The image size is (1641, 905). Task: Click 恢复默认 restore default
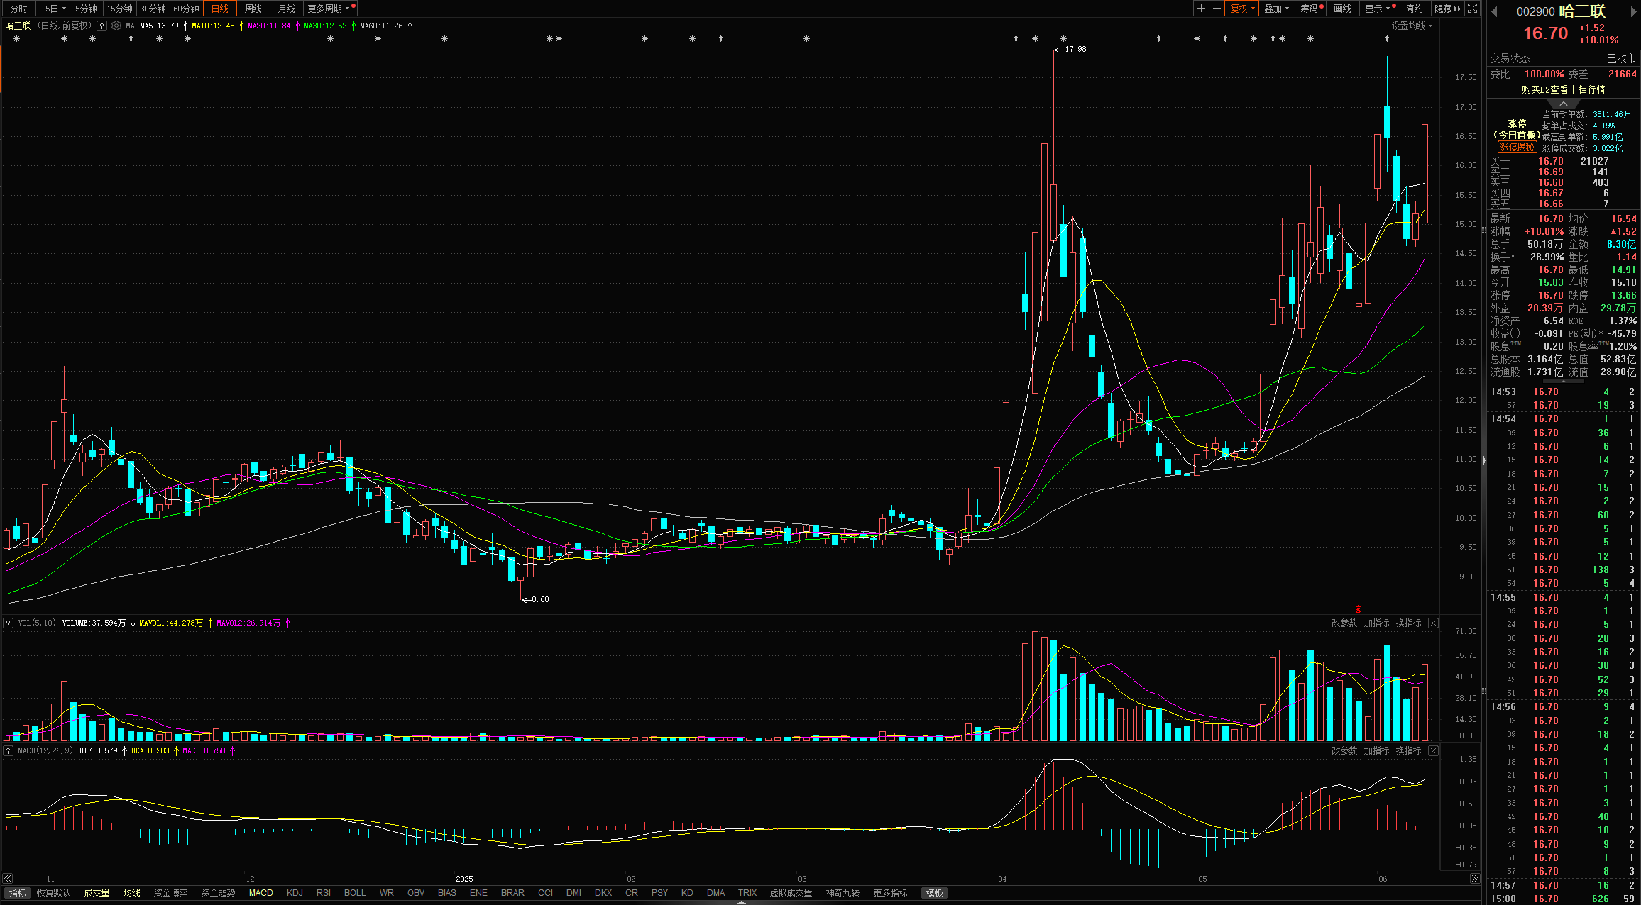(x=54, y=893)
